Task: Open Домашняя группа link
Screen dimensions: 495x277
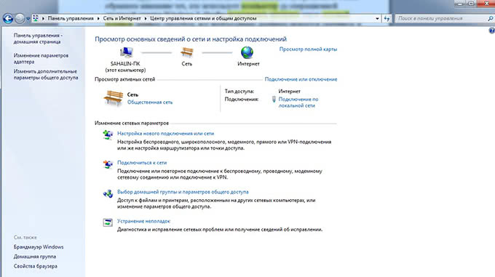Action: click(x=35, y=257)
